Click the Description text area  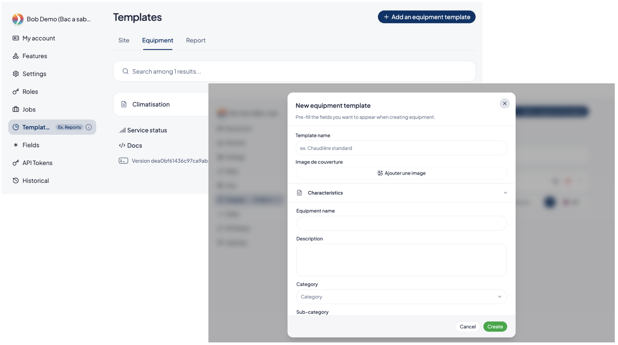coord(401,260)
